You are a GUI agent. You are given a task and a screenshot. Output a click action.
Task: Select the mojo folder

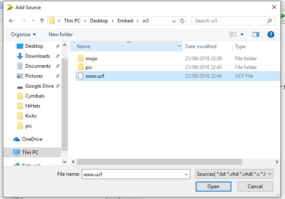[91, 59]
